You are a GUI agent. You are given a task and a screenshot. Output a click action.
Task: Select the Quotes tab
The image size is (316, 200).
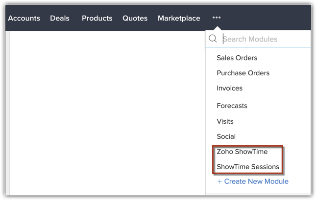[x=135, y=18]
